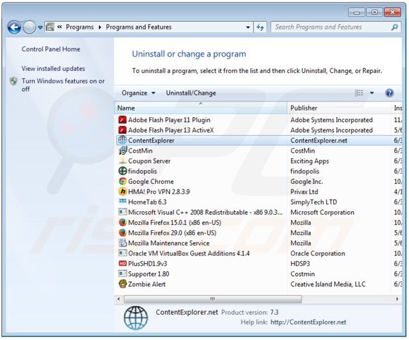Image resolution: width=409 pixels, height=340 pixels.
Task: Select PlusSHD1.9v3 program name
Action: pos(148,264)
